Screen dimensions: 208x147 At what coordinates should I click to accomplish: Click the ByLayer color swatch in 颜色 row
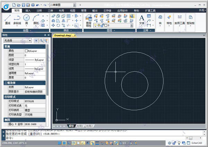(x=26, y=51)
